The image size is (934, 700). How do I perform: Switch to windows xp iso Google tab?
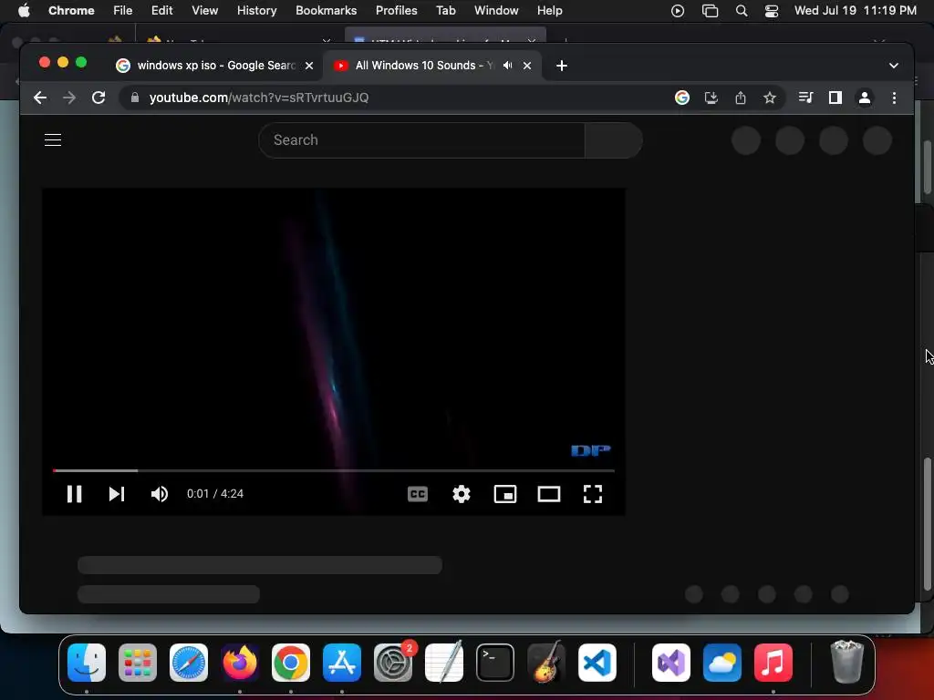(215, 66)
